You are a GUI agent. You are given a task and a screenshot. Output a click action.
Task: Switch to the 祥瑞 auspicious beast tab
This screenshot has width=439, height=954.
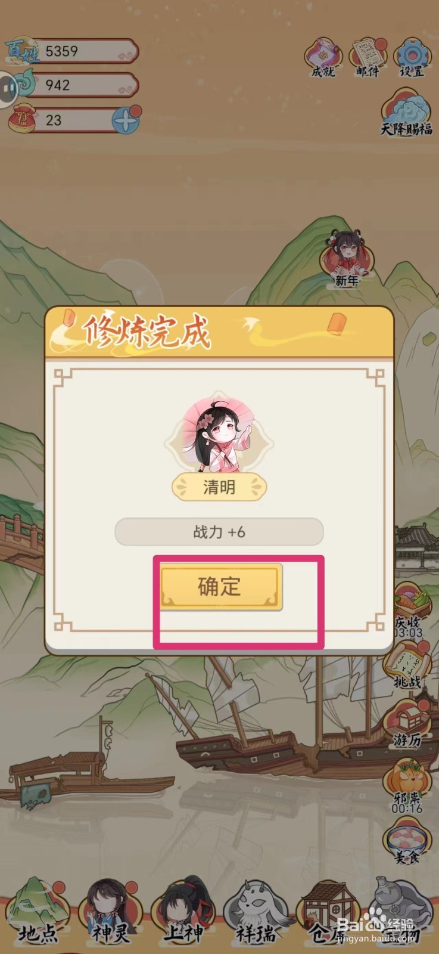257,912
